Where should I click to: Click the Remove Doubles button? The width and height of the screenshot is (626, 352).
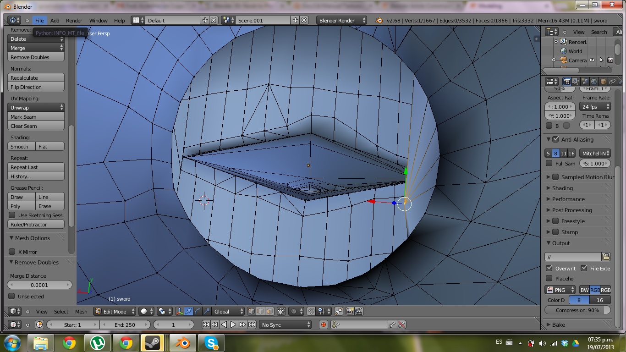point(36,57)
